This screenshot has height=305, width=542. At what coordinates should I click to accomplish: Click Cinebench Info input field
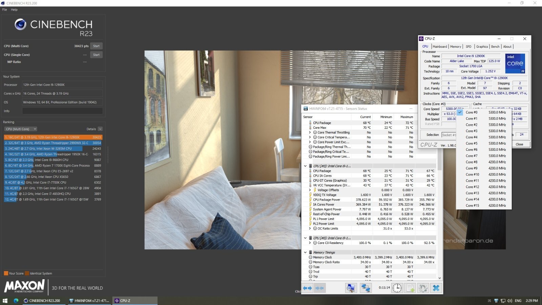point(62,111)
